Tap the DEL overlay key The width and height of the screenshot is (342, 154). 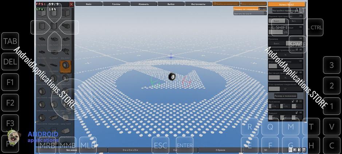tap(10, 62)
